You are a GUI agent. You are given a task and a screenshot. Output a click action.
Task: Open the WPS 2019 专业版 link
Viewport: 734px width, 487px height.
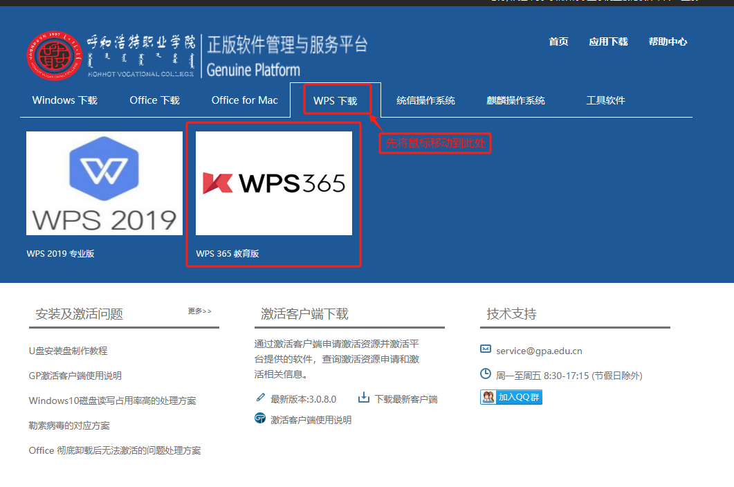pos(60,253)
